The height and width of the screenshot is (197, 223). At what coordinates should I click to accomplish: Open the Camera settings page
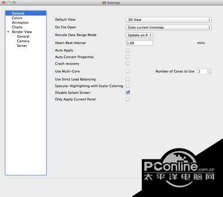[x=23, y=41]
